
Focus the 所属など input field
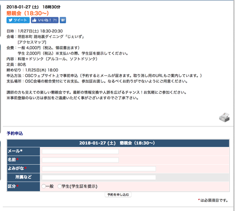point(99,177)
